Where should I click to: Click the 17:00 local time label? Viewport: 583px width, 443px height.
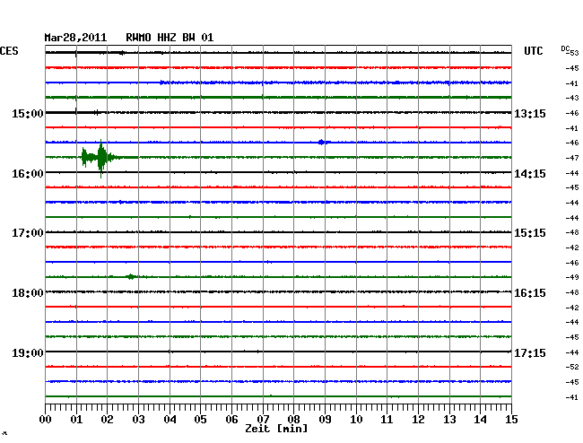pos(28,233)
